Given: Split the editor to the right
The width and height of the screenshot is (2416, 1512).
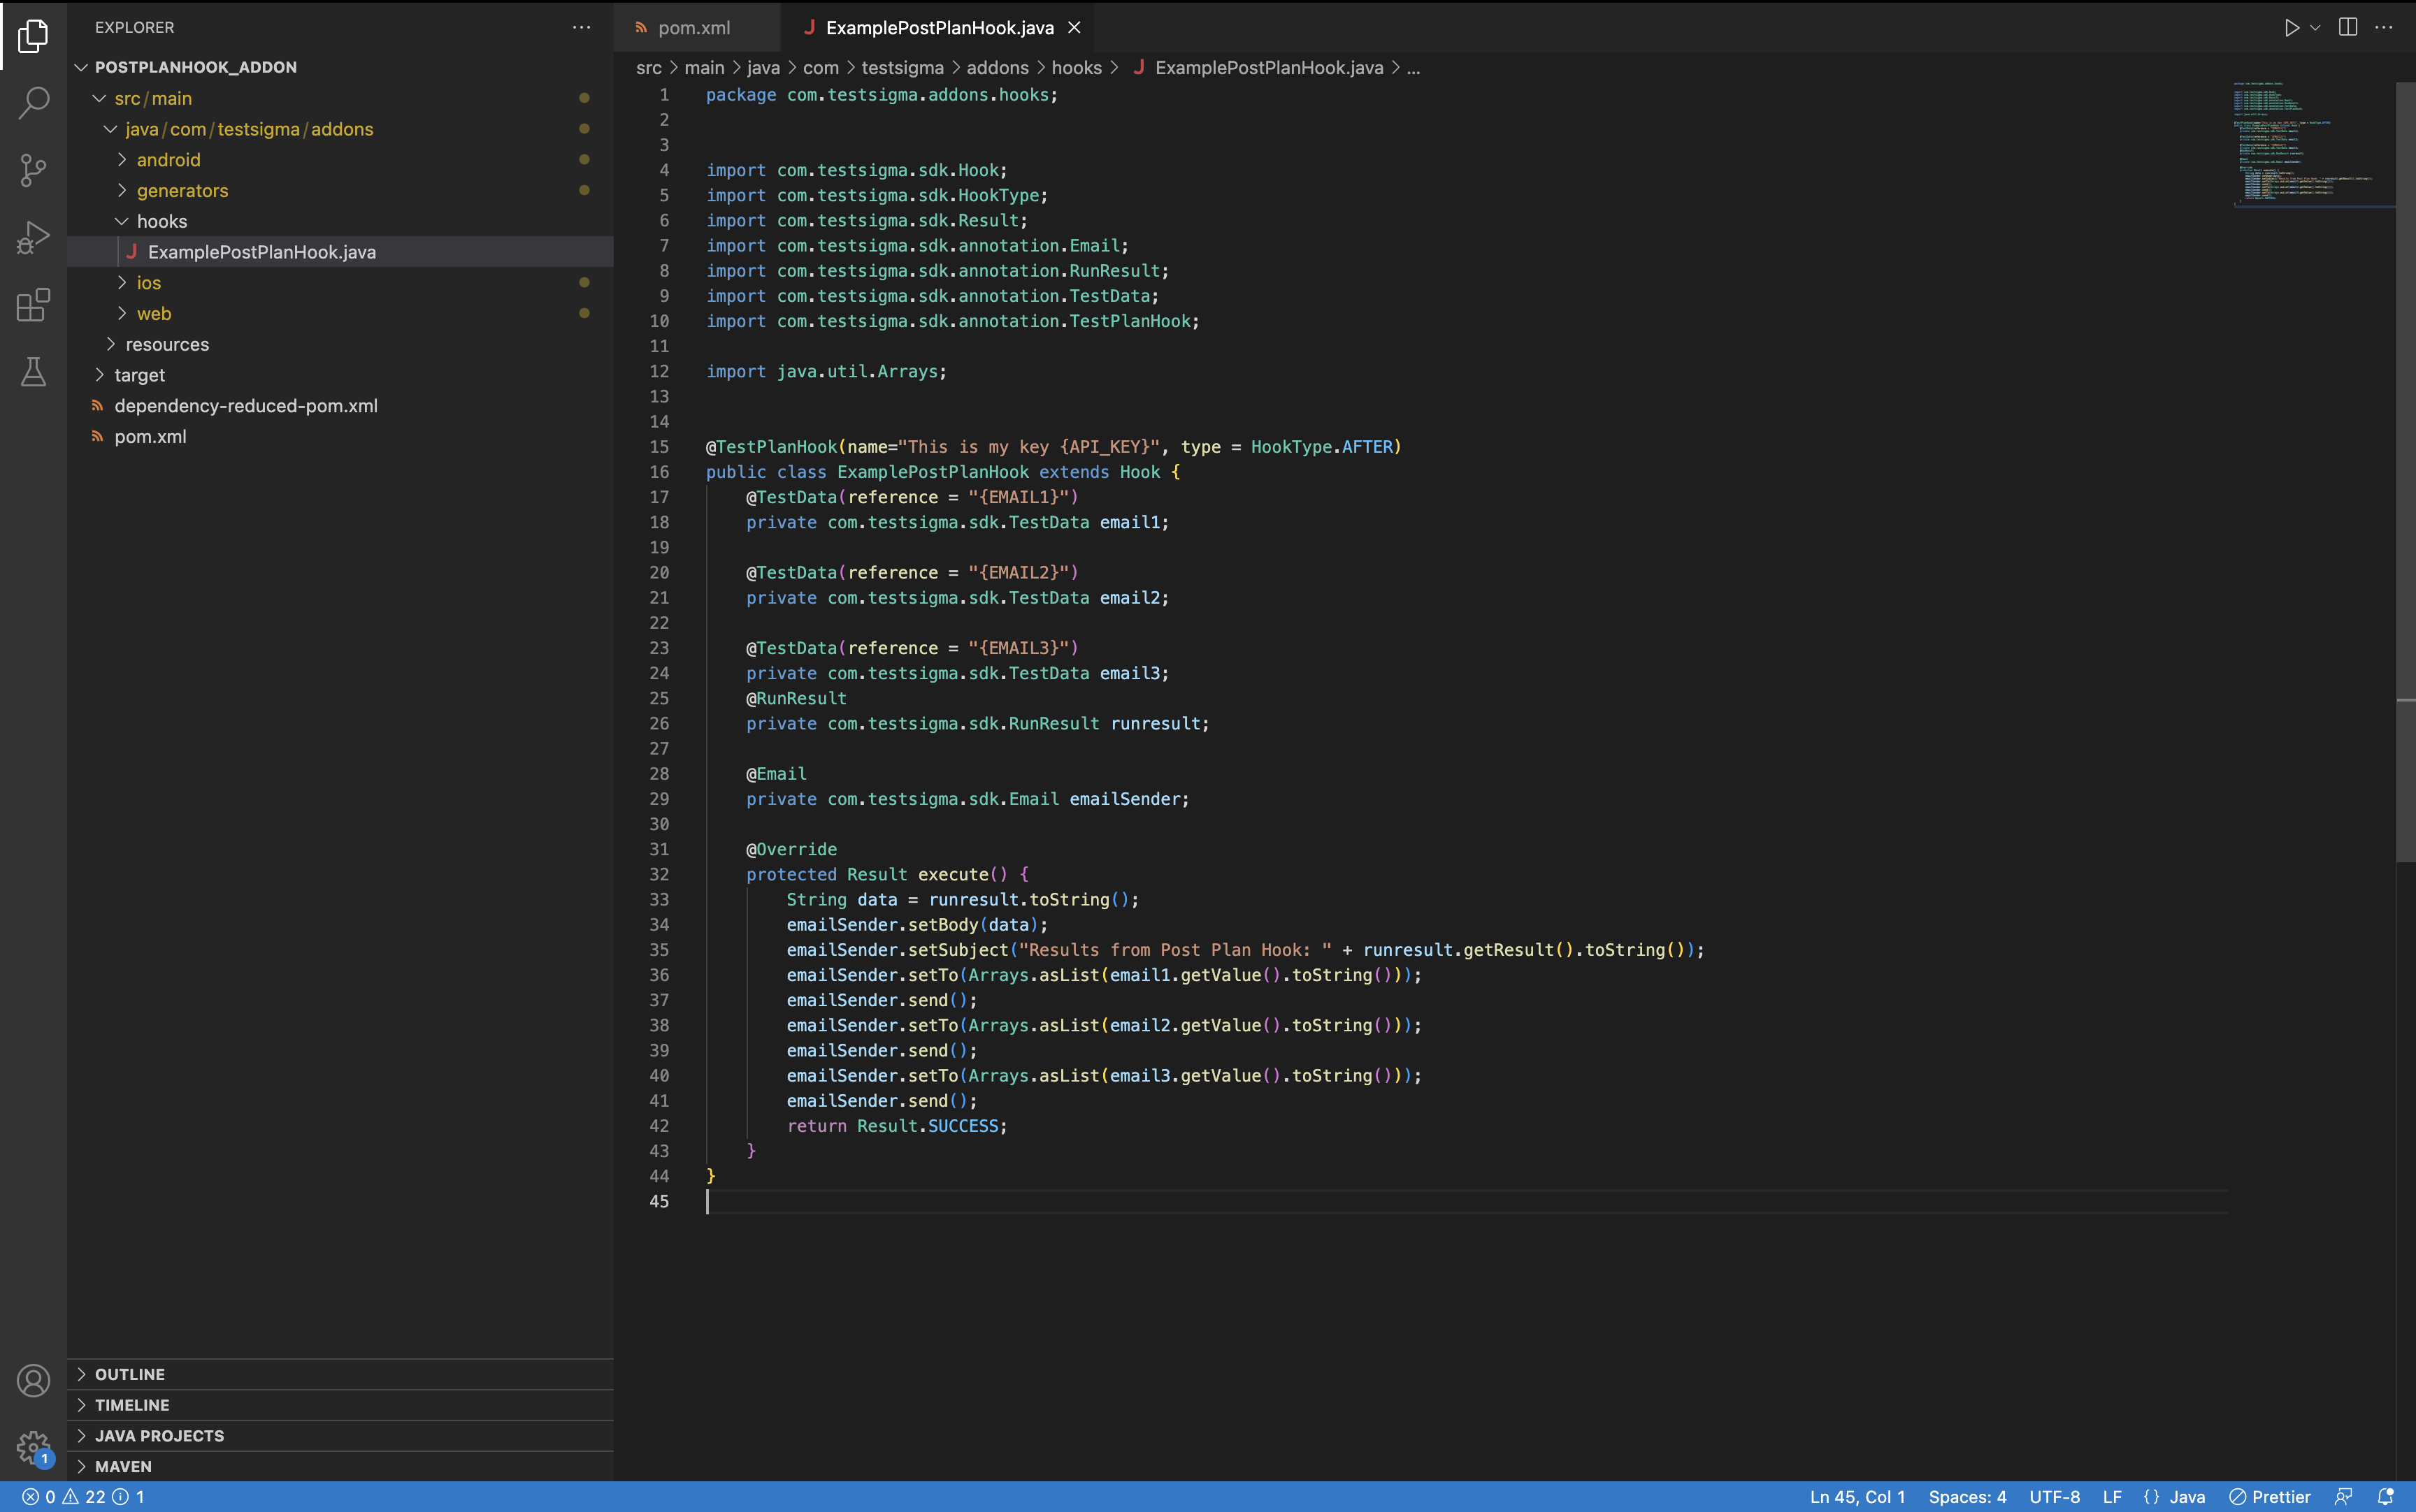Looking at the screenshot, I should click(2348, 27).
